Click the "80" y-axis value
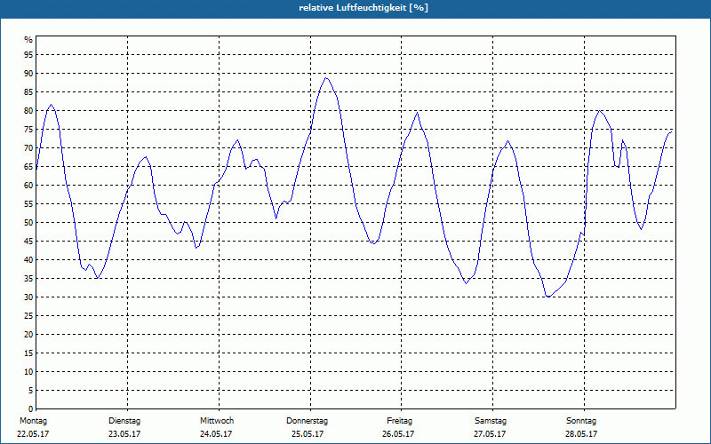711x444 pixels. tap(28, 110)
